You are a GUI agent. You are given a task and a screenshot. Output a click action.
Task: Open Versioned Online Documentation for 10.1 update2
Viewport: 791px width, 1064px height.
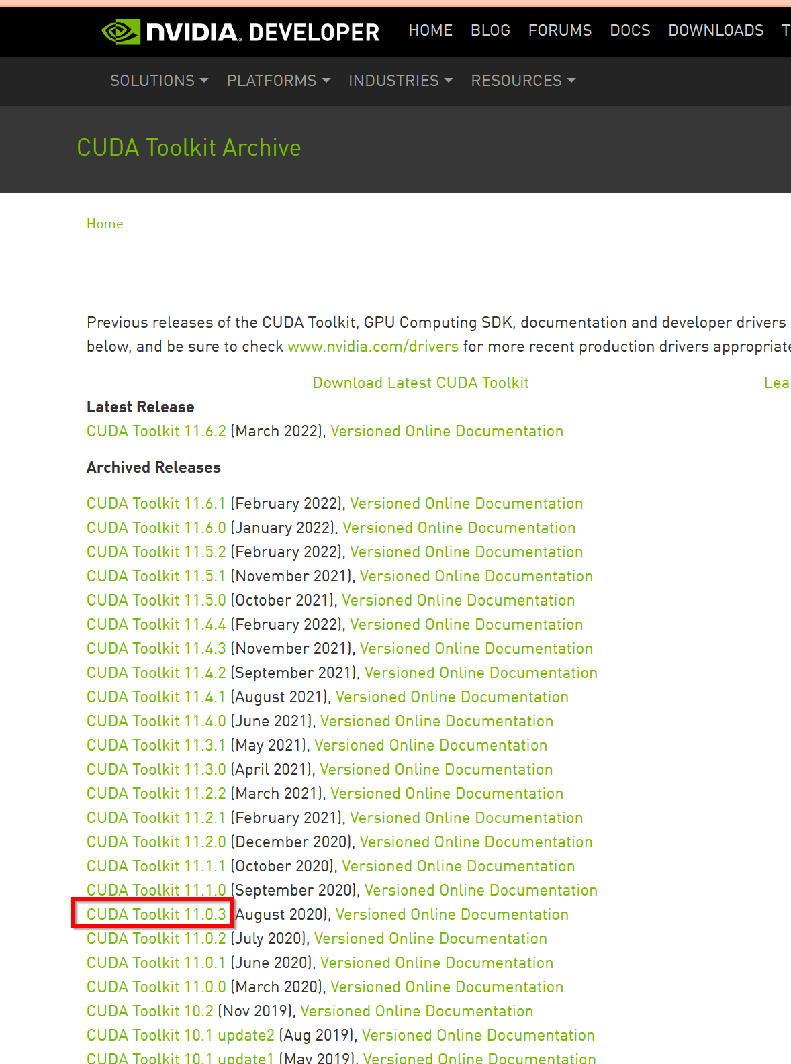(x=479, y=1035)
